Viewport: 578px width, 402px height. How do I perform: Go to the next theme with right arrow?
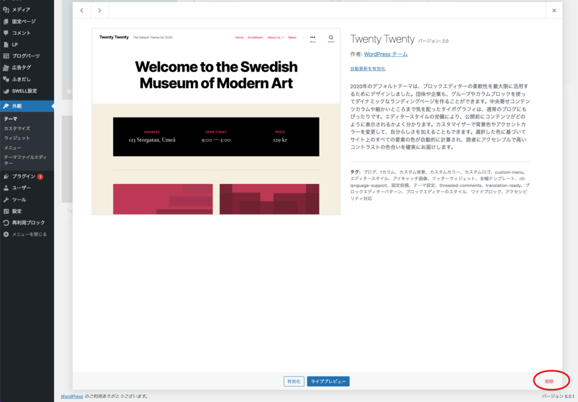pyautogui.click(x=99, y=10)
